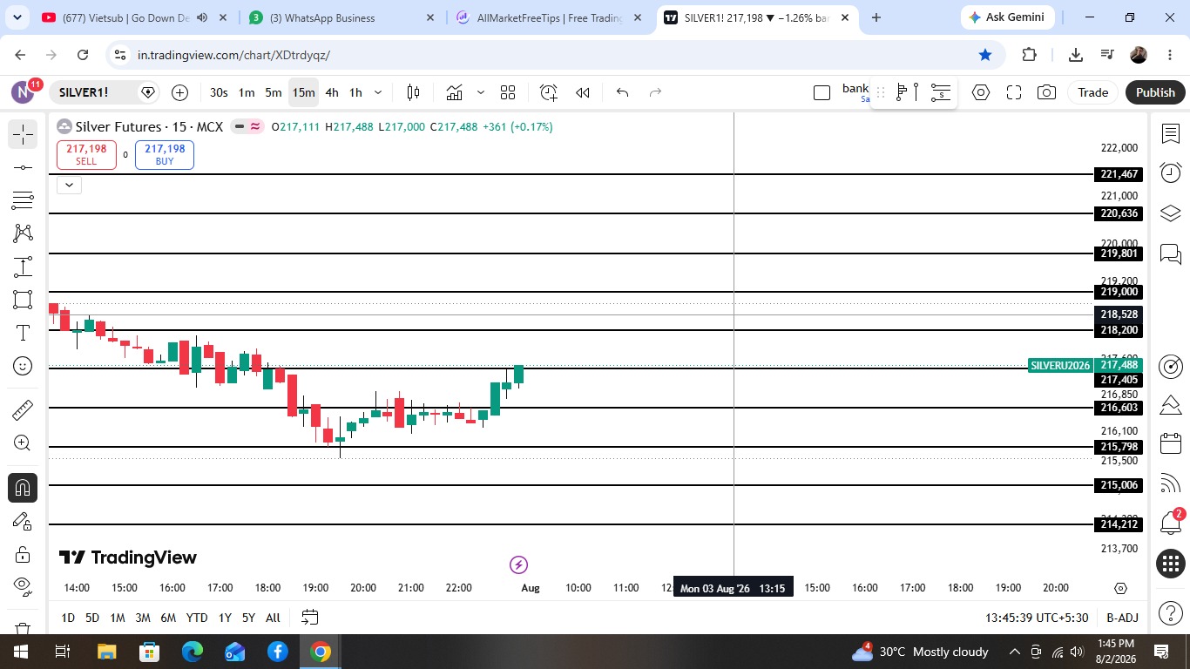Create a new price alert

[x=548, y=92]
